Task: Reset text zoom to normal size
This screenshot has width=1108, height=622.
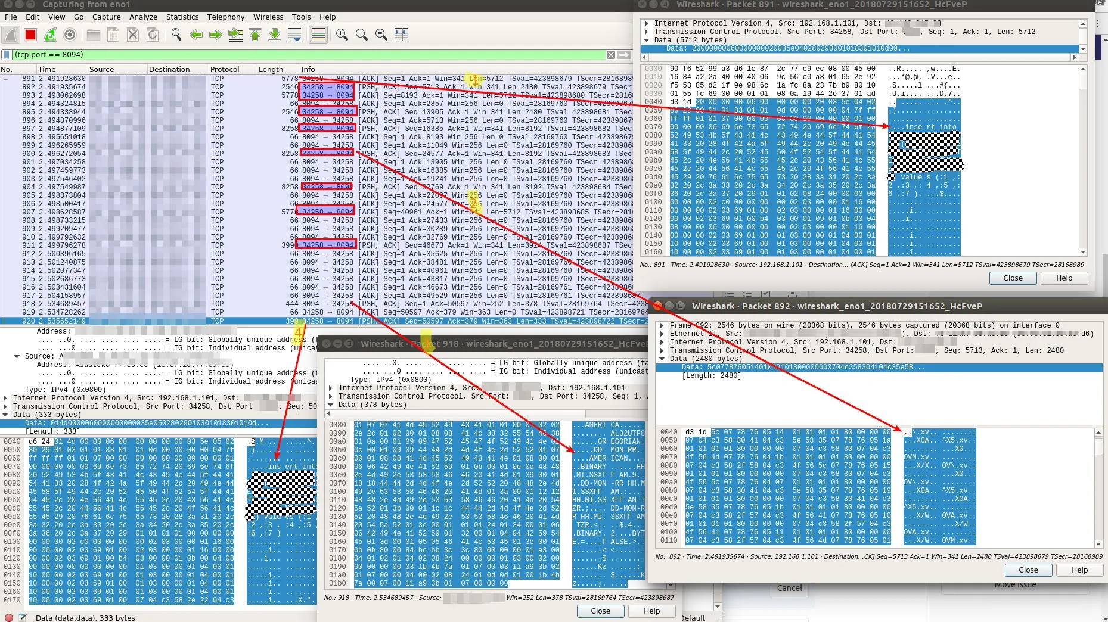Action: [381, 35]
